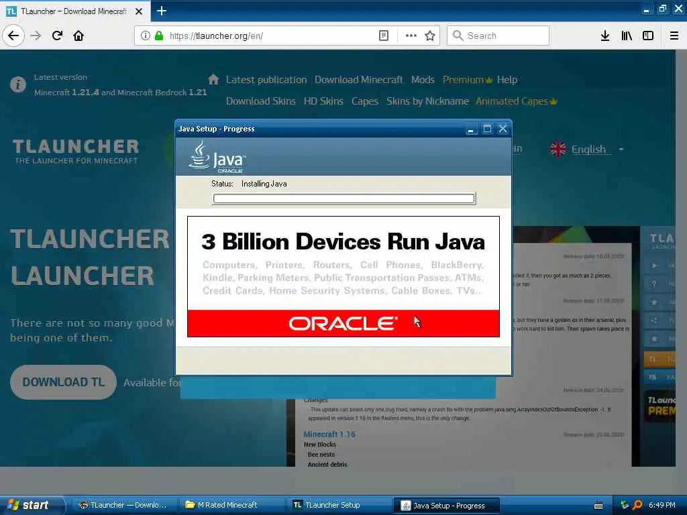Maximize the Java Setup window

pos(487,129)
